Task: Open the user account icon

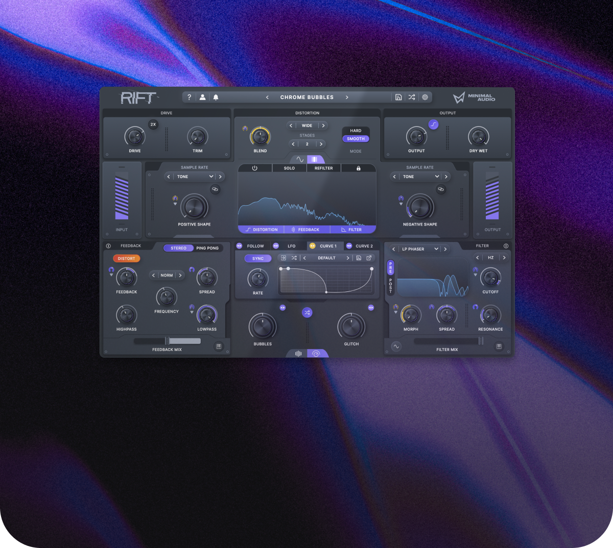Action: (x=202, y=97)
